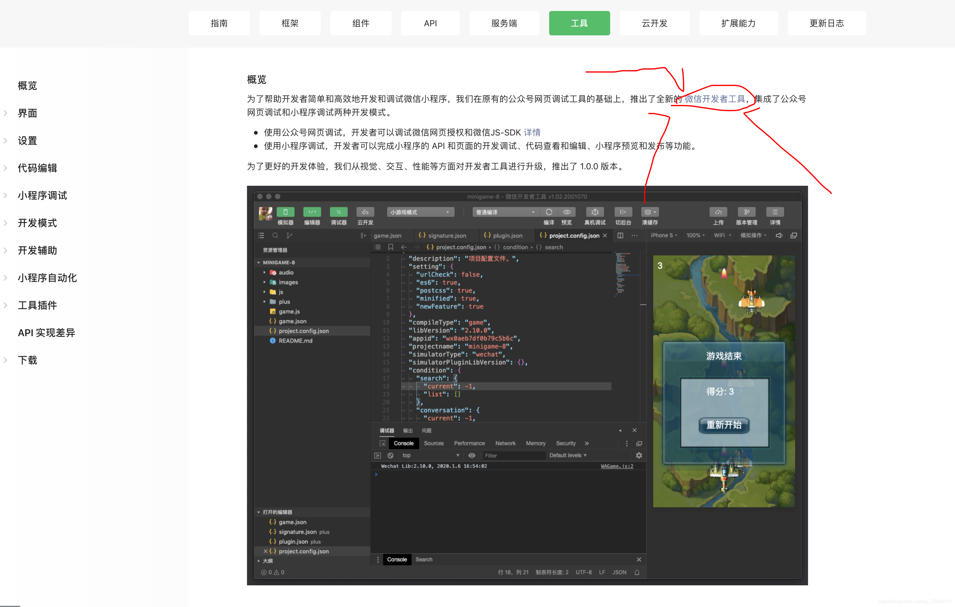This screenshot has height=607, width=955.
Task: Switch to the Sources devtools tab
Action: [x=434, y=443]
